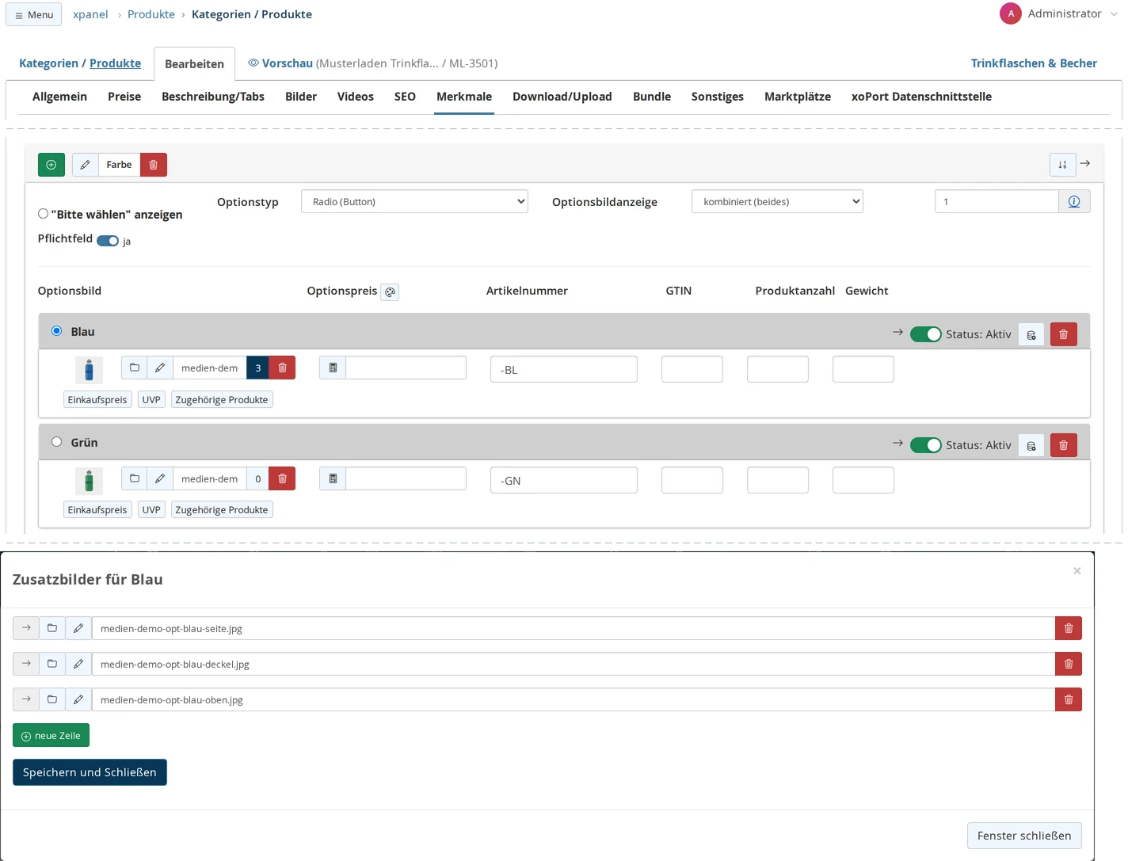This screenshot has height=861, width=1128.
Task: Click the neue Zeile button
Action: coord(51,736)
